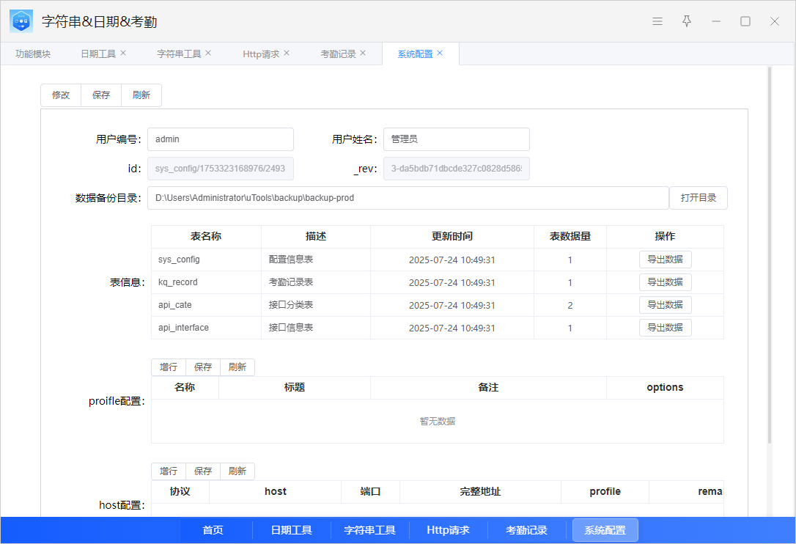Screen dimensions: 796x544
Task: Click the 数据备份目录 path field
Action: [x=408, y=198]
